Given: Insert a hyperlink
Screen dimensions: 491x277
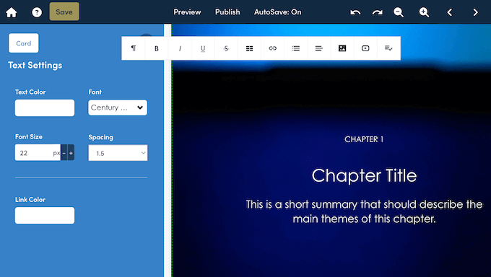Looking at the screenshot, I should (272, 48).
